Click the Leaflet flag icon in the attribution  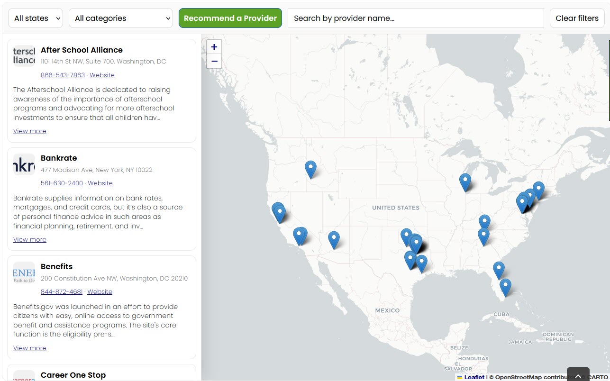(461, 377)
